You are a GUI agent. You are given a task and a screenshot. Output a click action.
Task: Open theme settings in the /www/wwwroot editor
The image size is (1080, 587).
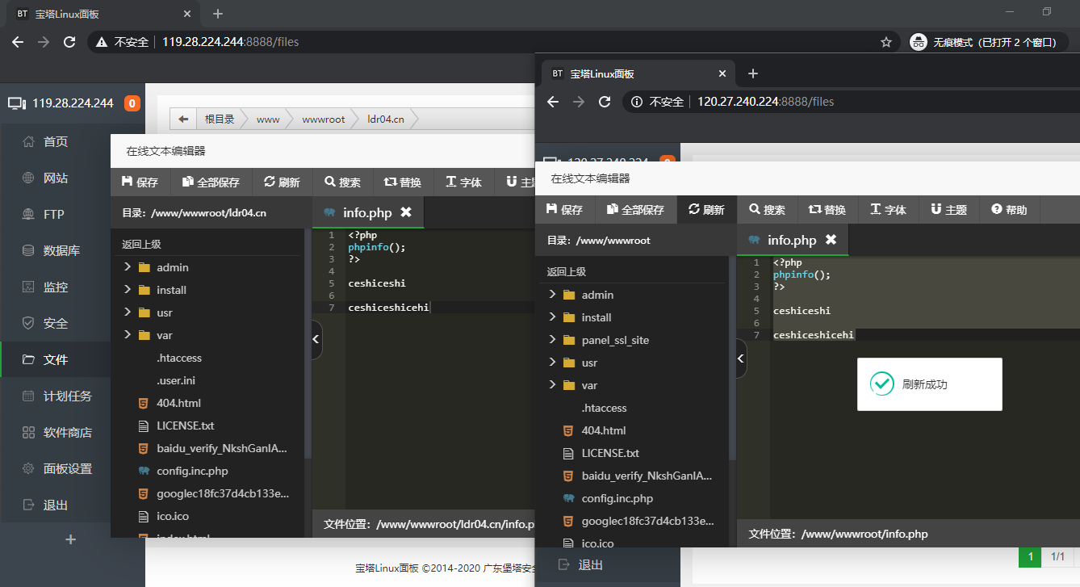(948, 210)
